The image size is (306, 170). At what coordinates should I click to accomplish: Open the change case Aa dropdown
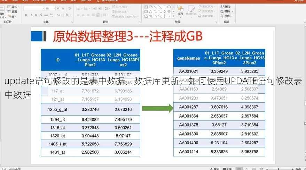pyautogui.click(x=59, y=15)
